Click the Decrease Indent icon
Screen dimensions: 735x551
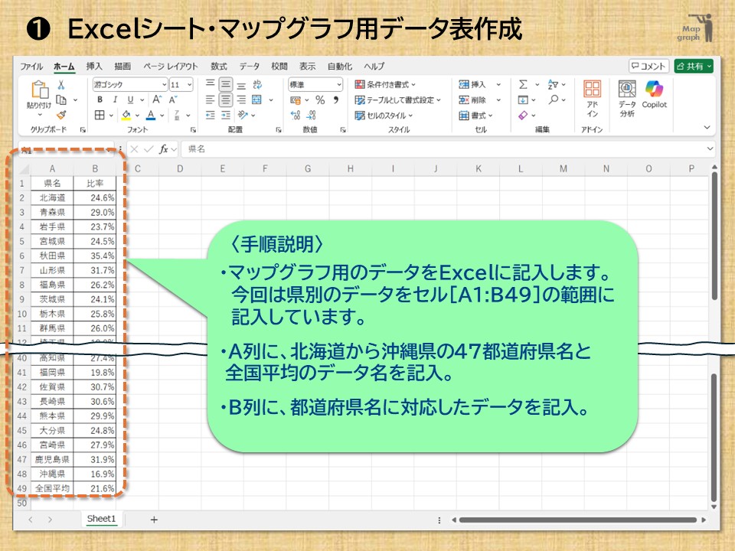[x=211, y=115]
